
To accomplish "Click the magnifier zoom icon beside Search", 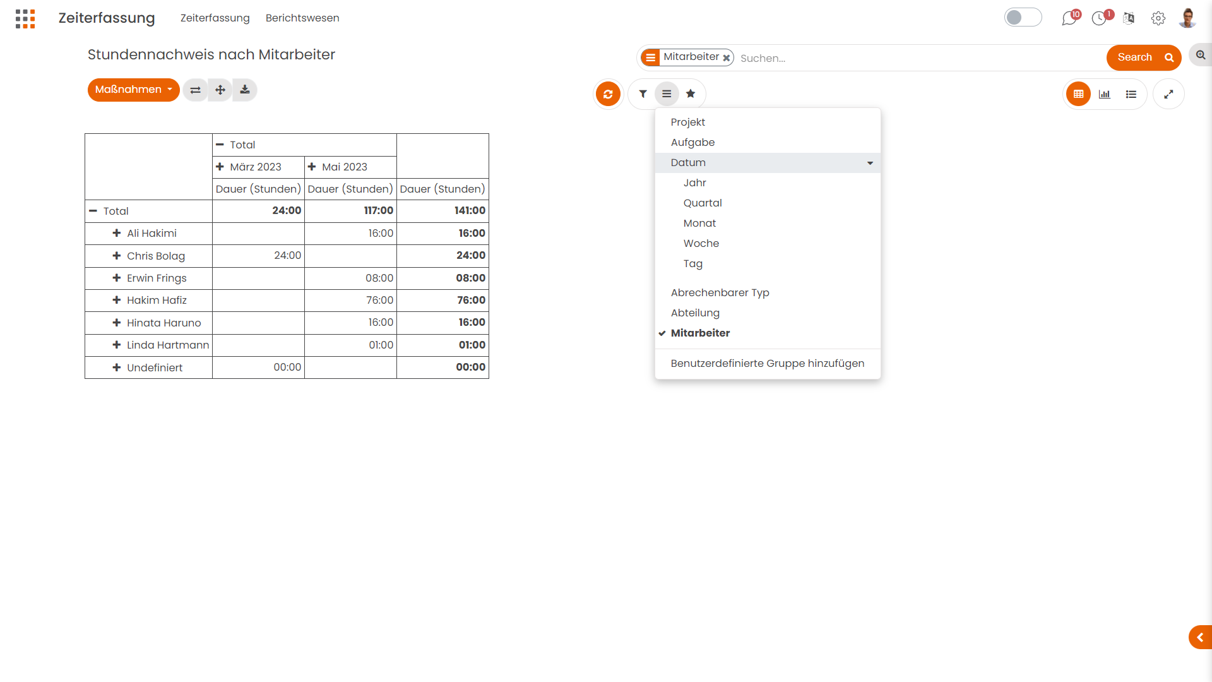I will click(x=1201, y=56).
